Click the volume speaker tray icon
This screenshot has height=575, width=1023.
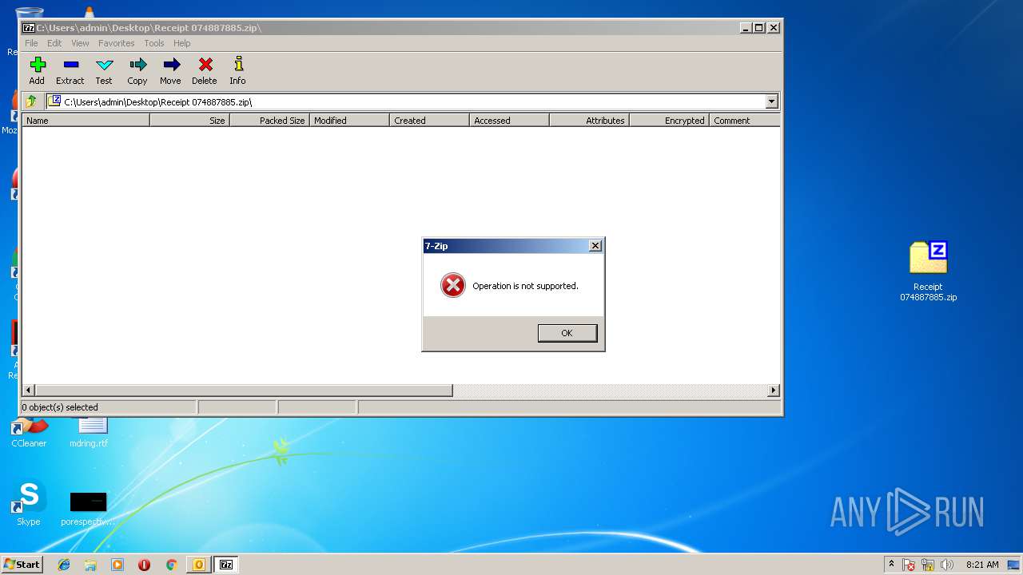pos(947,565)
